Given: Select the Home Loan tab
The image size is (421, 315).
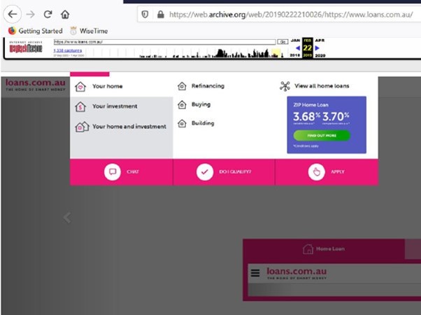Looking at the screenshot, I should point(324,249).
